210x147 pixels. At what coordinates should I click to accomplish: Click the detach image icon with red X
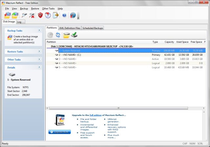[x=32, y=15]
